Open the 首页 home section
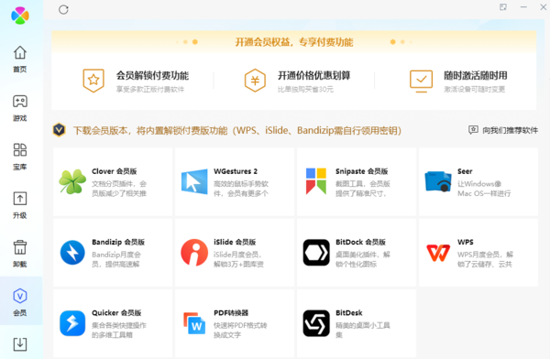This screenshot has height=359, width=550. tap(20, 60)
